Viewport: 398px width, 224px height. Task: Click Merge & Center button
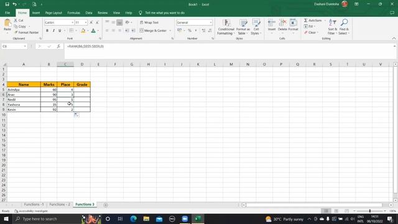tap(154, 30)
